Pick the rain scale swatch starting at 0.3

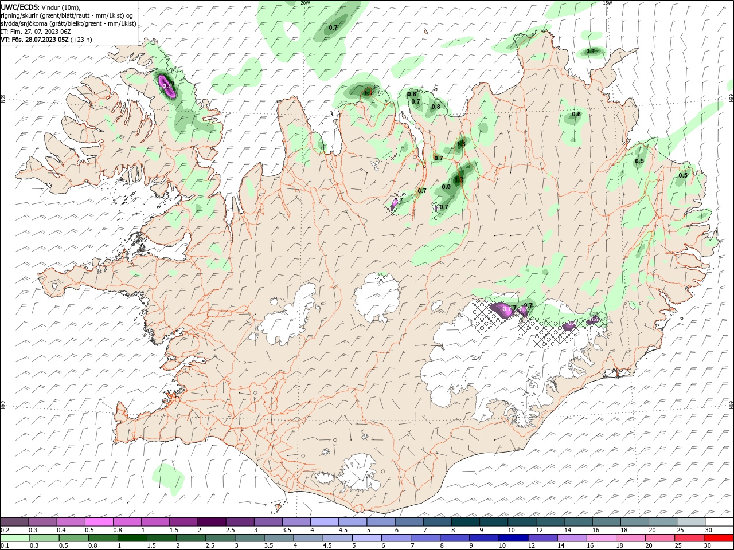(x=44, y=538)
